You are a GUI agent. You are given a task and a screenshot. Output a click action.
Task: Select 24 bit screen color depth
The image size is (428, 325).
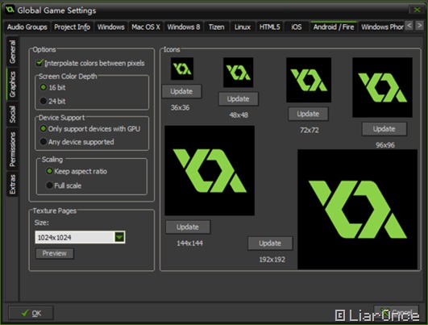[44, 101]
